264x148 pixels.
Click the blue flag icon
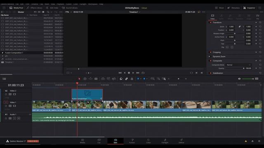click(138, 79)
